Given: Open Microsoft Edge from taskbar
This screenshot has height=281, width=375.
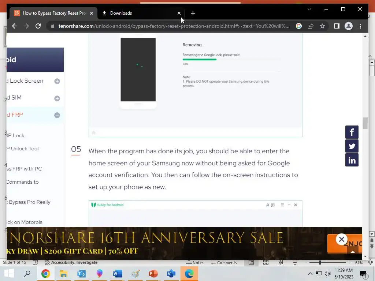Looking at the screenshot, I should tap(189, 274).
